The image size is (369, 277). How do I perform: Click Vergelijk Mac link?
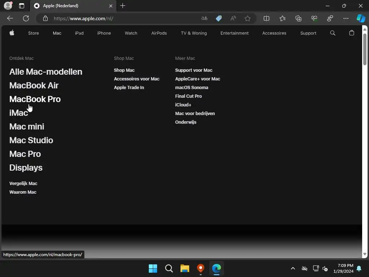tap(23, 184)
